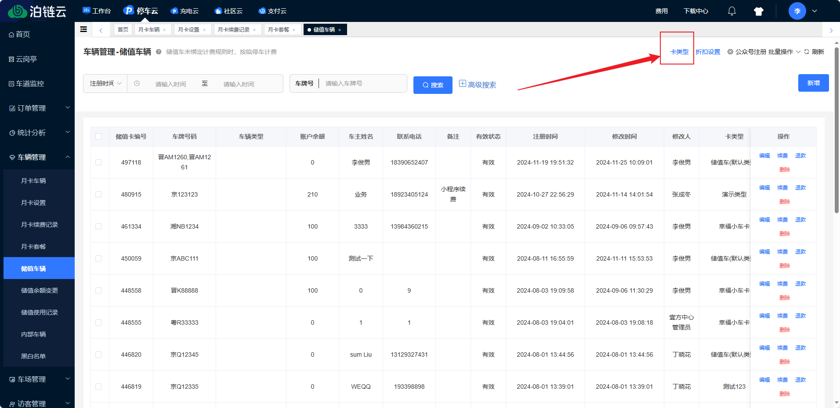The width and height of the screenshot is (840, 408).
Task: Open the 注册时间 dropdown
Action: 105,83
